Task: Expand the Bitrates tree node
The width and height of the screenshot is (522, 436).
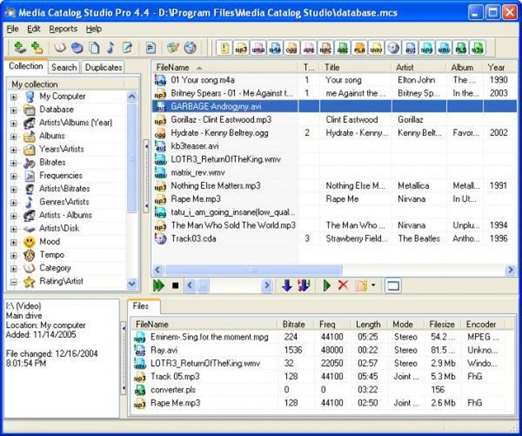Action: [x=13, y=162]
